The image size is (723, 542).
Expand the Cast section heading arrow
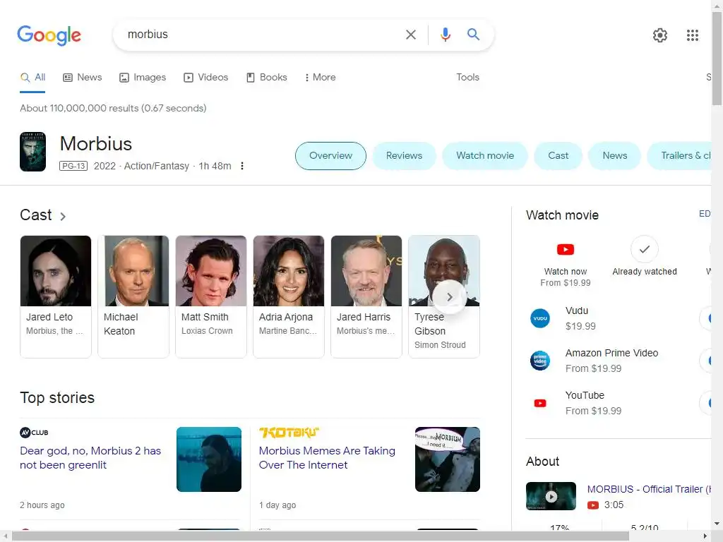click(63, 216)
